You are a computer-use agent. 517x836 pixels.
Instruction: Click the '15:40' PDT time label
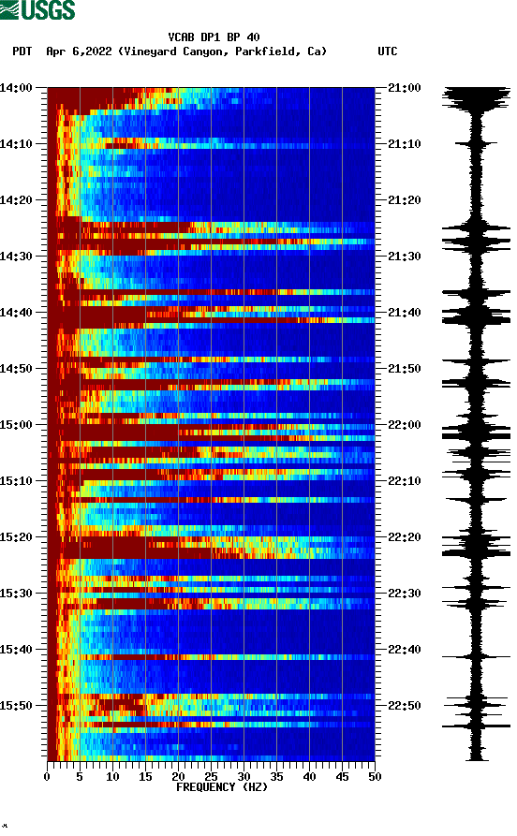pyautogui.click(x=16, y=650)
